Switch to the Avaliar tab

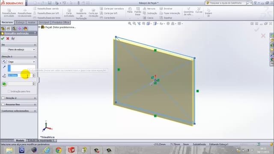pos(32,22)
